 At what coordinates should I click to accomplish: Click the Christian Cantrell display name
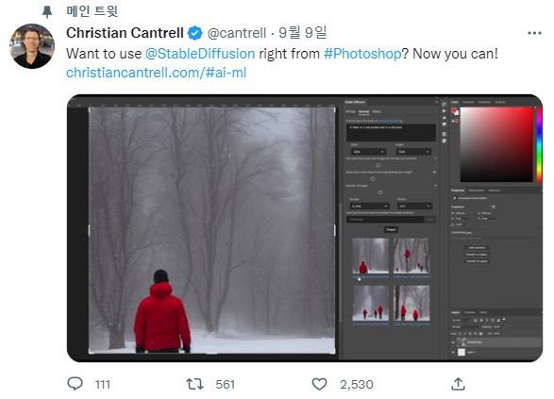125,33
